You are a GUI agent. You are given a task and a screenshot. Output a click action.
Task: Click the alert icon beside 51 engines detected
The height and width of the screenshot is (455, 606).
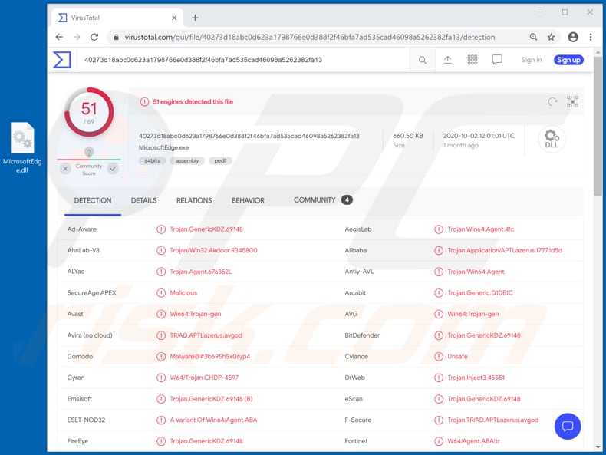click(x=144, y=102)
